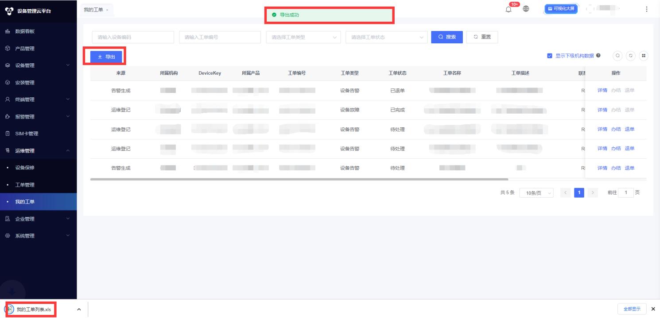Click the 安装管理 sidebar icon
660x318 pixels.
pos(8,82)
